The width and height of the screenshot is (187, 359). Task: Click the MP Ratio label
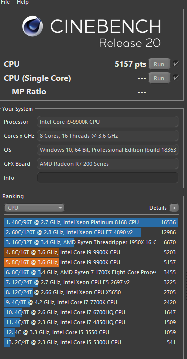click(x=29, y=92)
